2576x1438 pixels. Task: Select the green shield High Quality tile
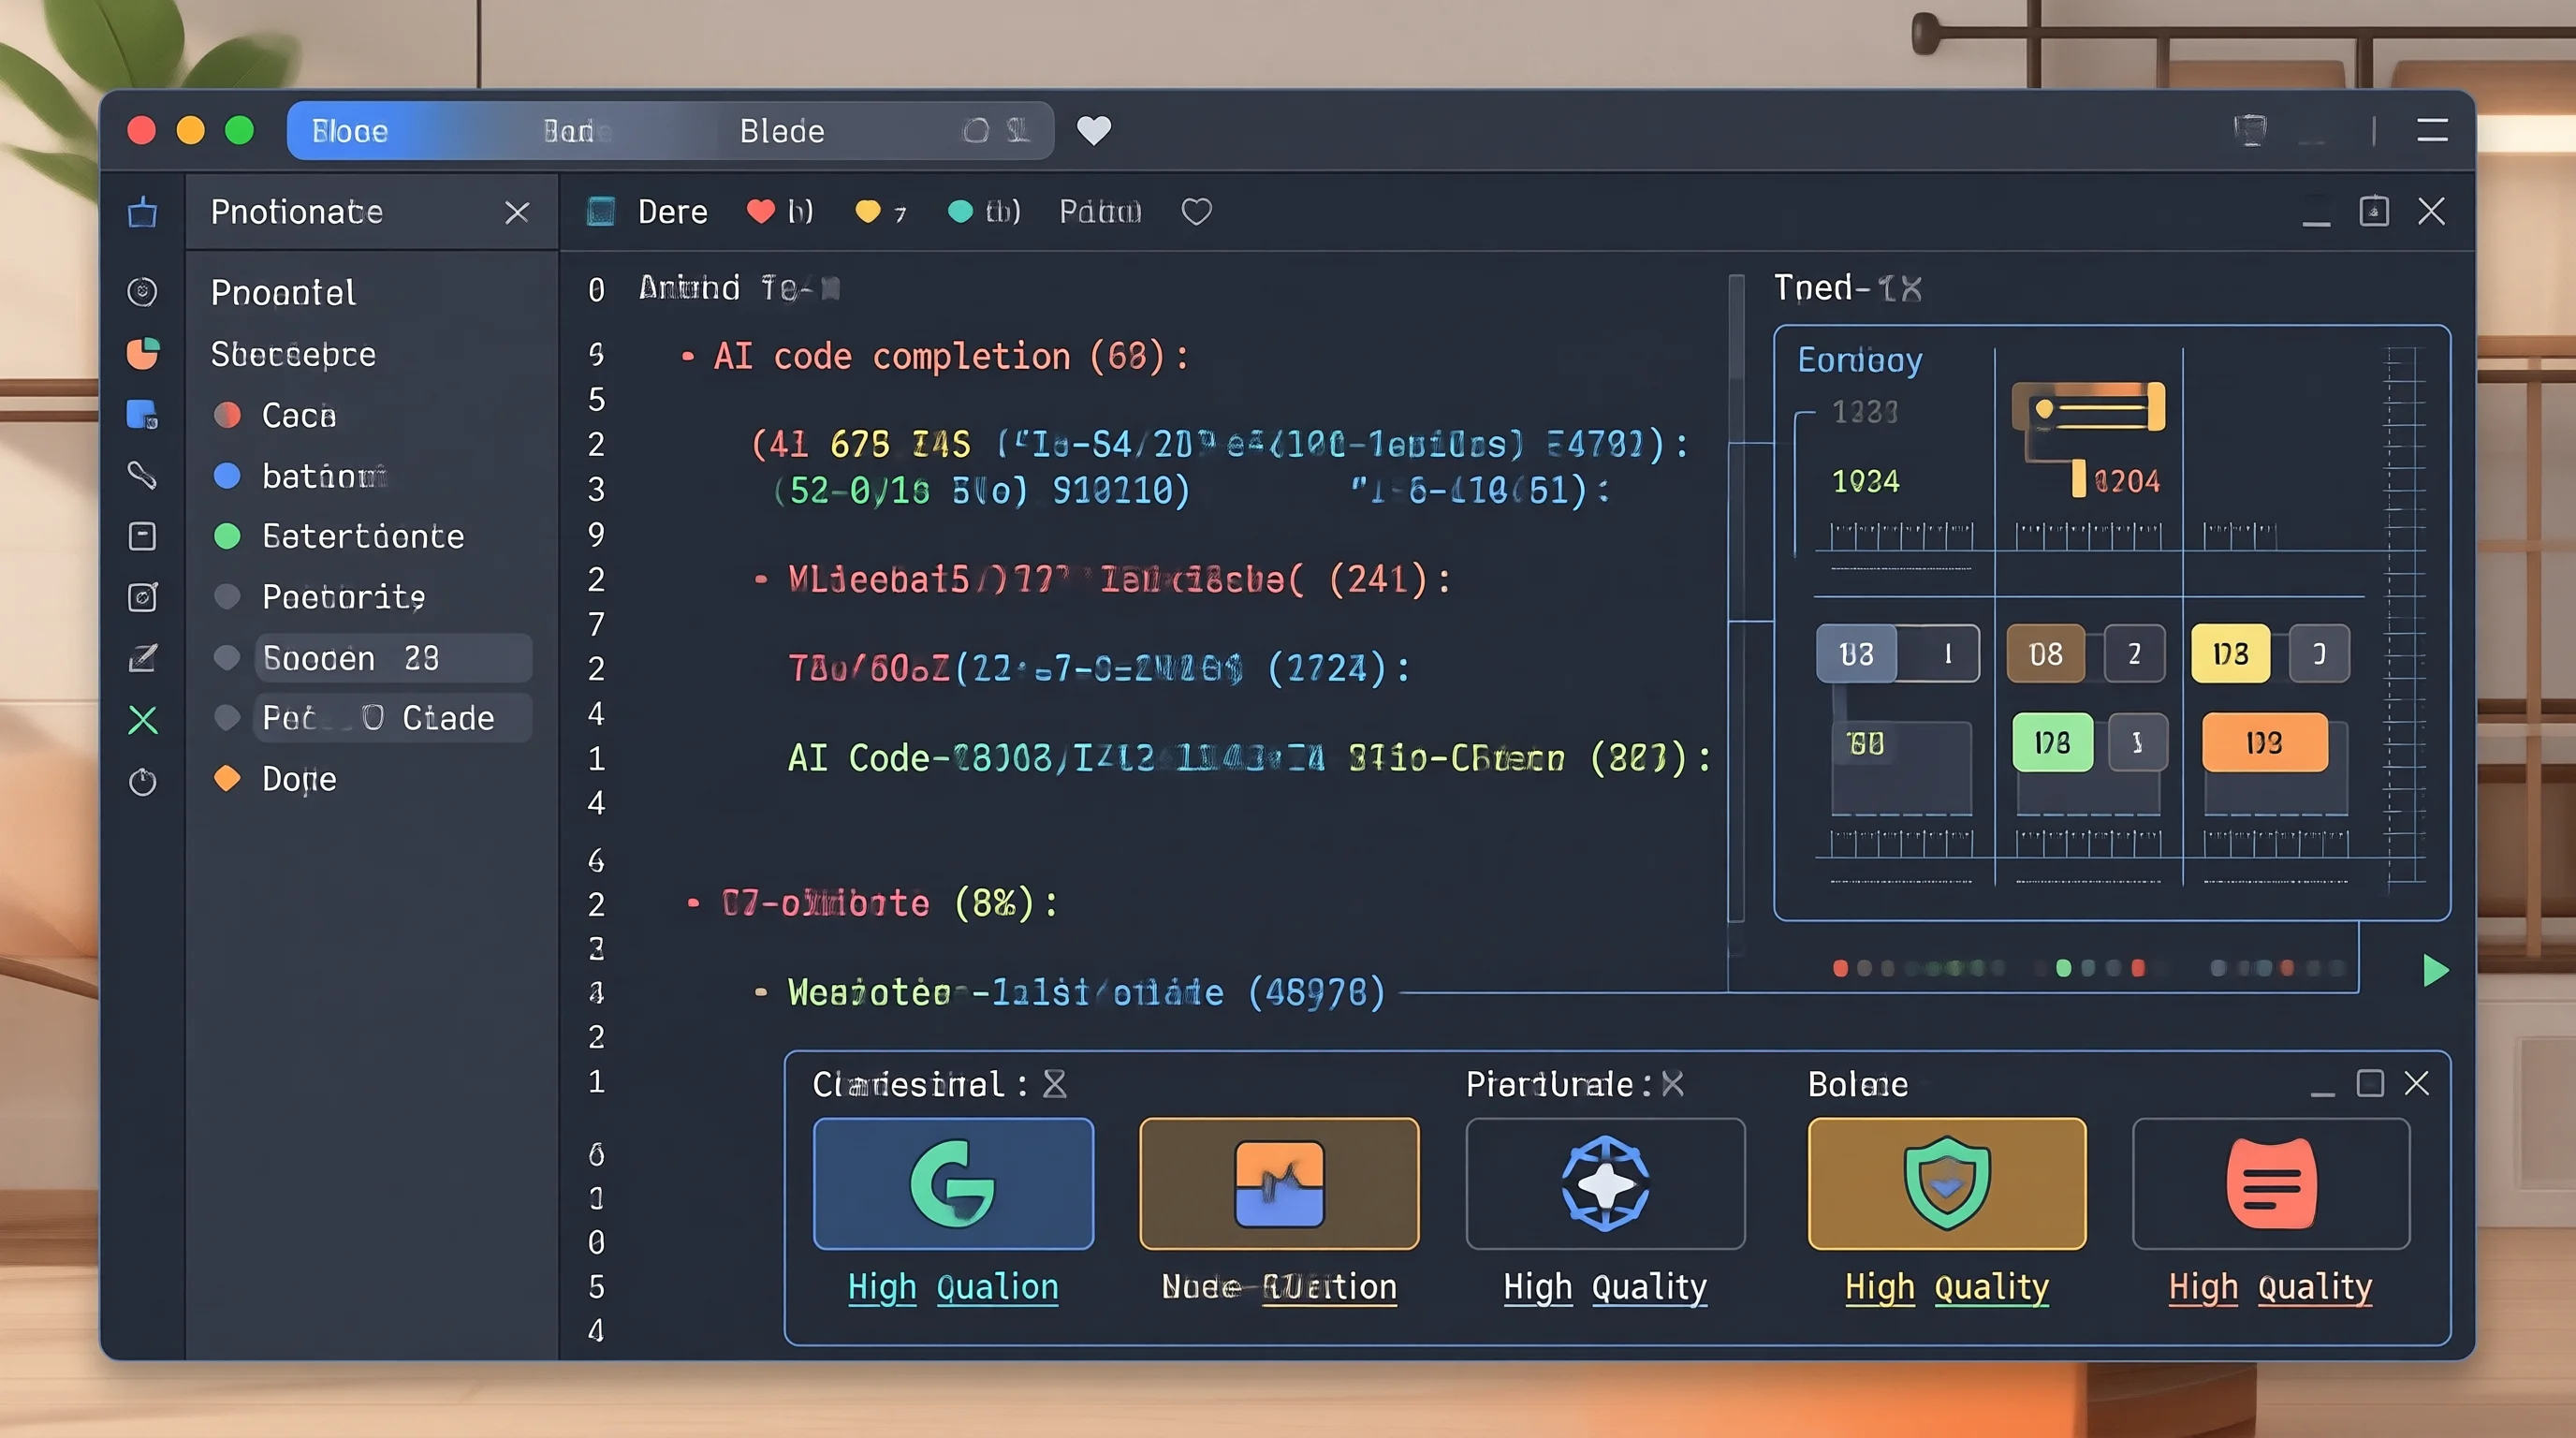coord(1946,1184)
